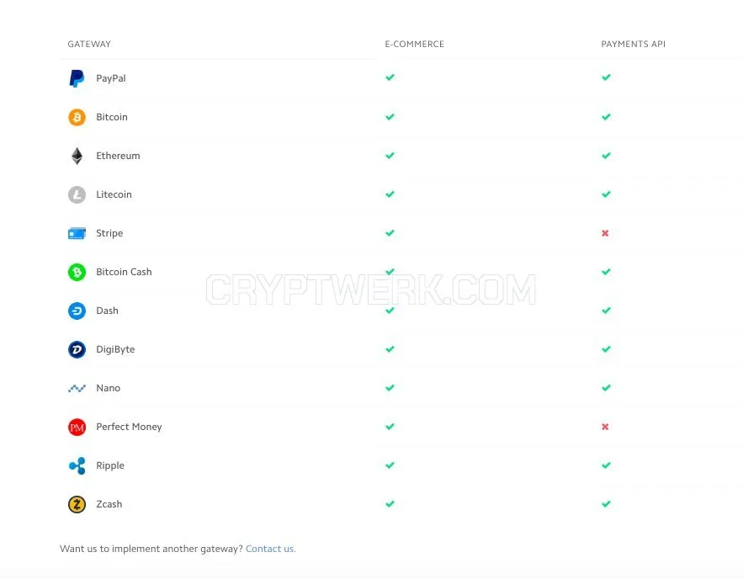Viewport: 743px width, 579px height.
Task: Select the blue Dash icon
Action: pyautogui.click(x=77, y=311)
